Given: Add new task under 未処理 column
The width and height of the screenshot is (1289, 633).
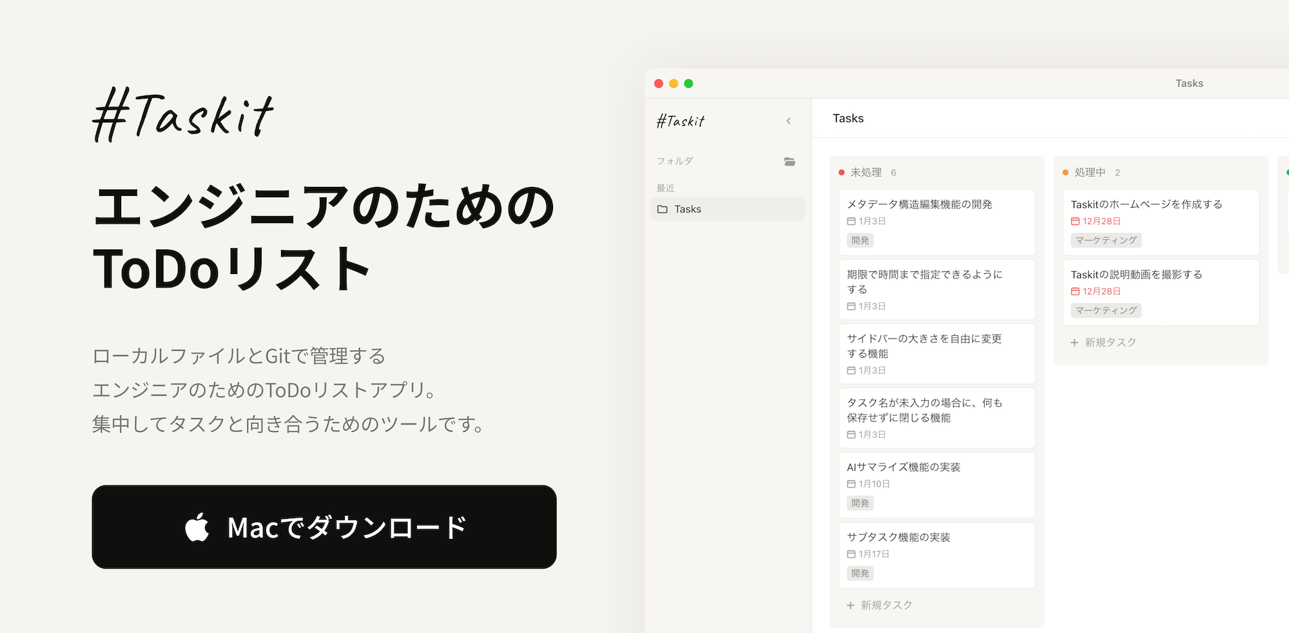Looking at the screenshot, I should click(x=879, y=605).
